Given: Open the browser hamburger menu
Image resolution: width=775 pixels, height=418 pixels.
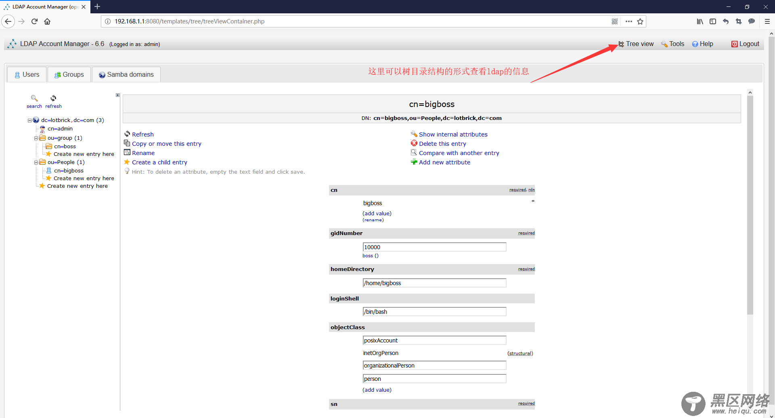Looking at the screenshot, I should [767, 21].
